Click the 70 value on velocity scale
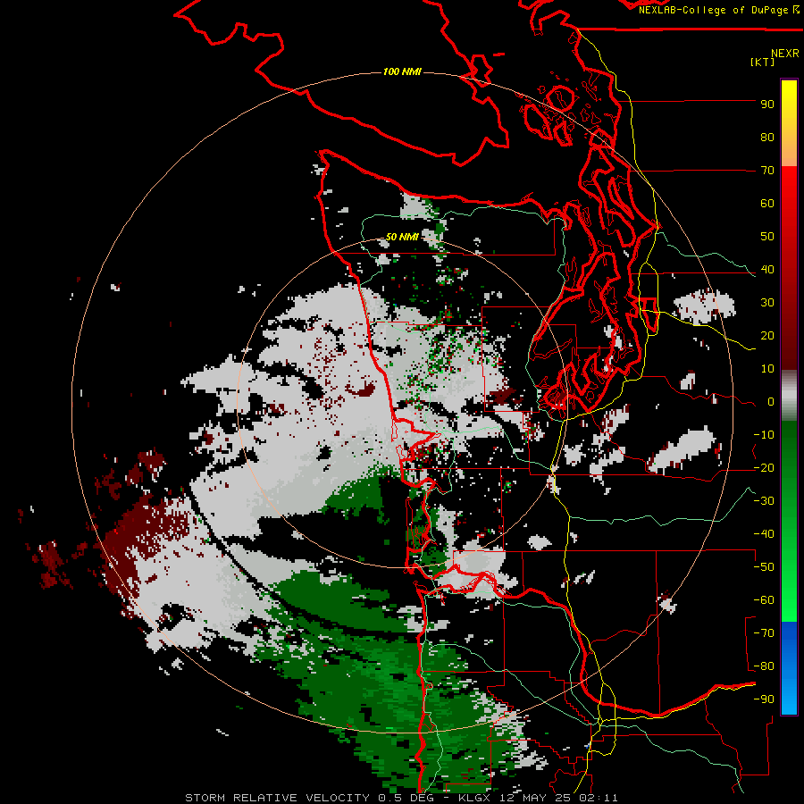 coord(767,171)
